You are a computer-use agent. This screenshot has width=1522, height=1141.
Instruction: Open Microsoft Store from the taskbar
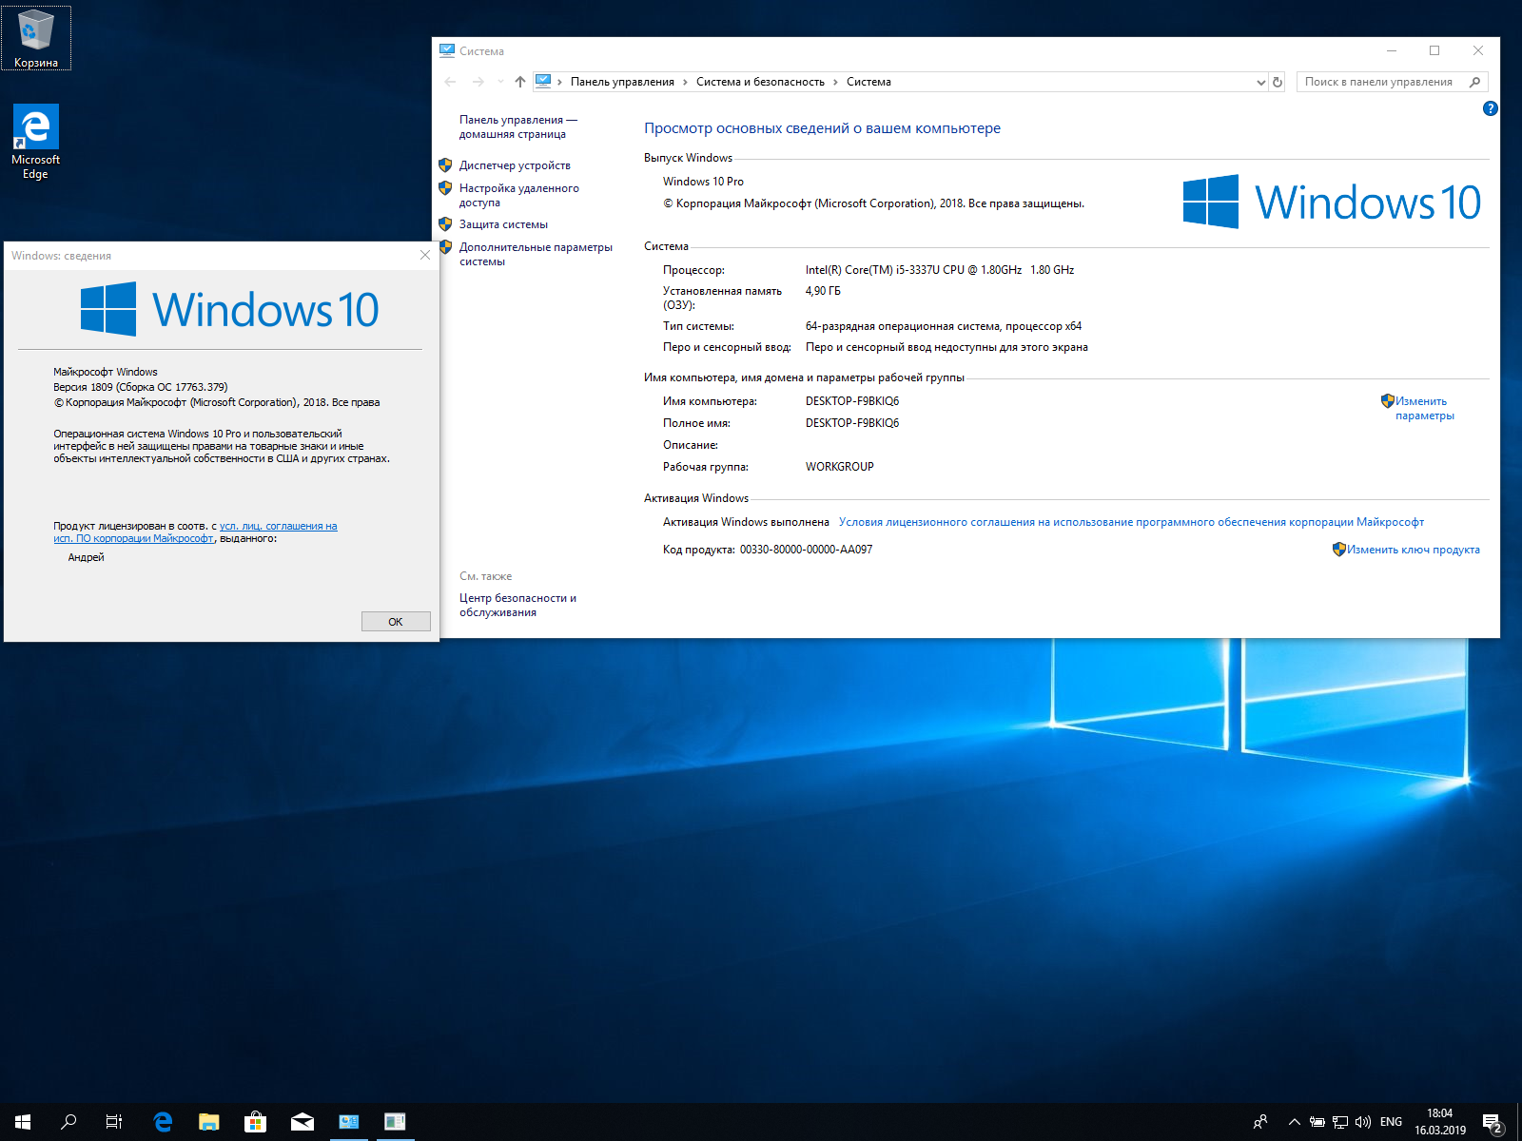coord(255,1122)
